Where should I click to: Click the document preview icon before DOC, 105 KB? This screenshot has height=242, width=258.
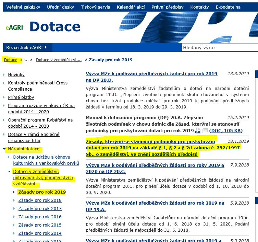pos(205,131)
